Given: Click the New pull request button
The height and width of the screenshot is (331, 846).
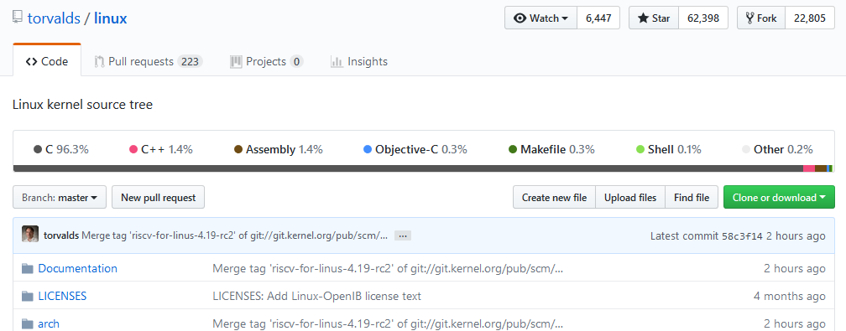Looking at the screenshot, I should (x=158, y=197).
